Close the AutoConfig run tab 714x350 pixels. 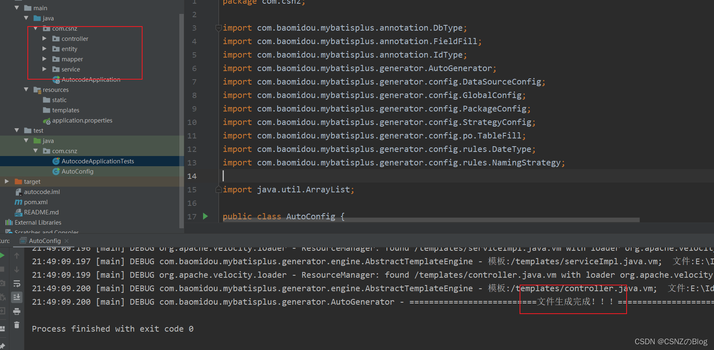(67, 241)
